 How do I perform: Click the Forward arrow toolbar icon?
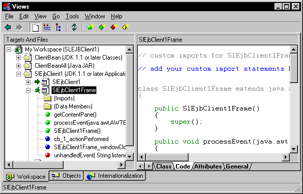(x=19, y=27)
